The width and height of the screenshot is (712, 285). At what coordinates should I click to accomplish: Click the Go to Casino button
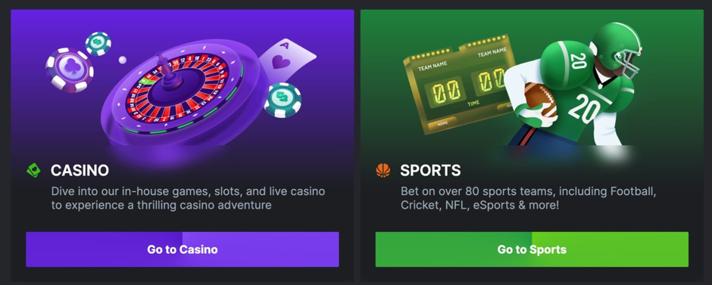pos(182,249)
